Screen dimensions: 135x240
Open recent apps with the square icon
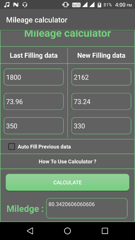click(105, 231)
